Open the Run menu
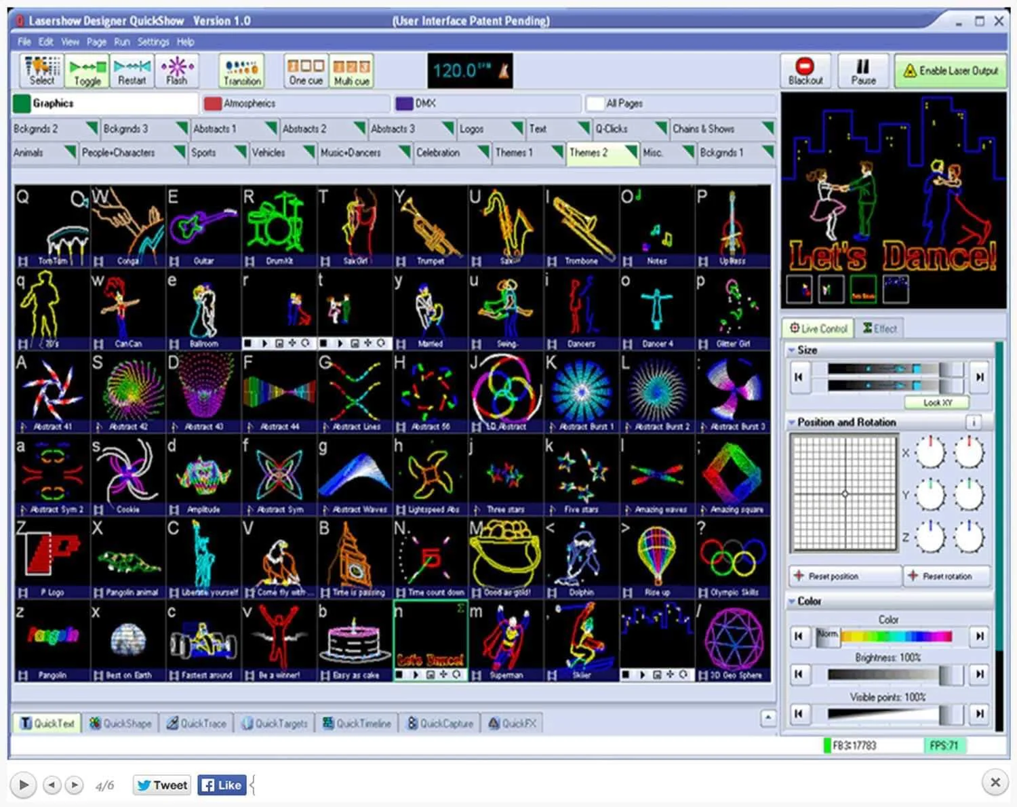1017x807 pixels. point(122,42)
